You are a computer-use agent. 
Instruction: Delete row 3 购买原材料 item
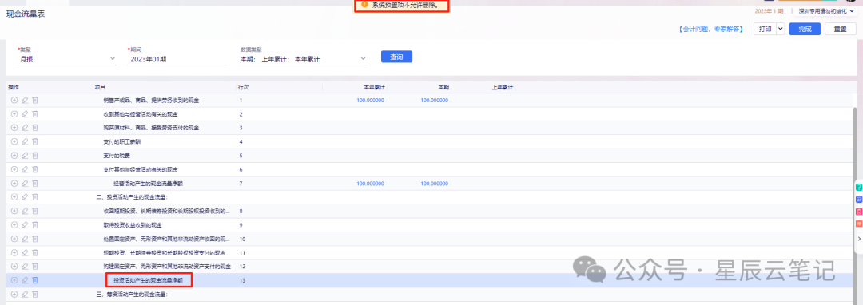click(x=35, y=128)
